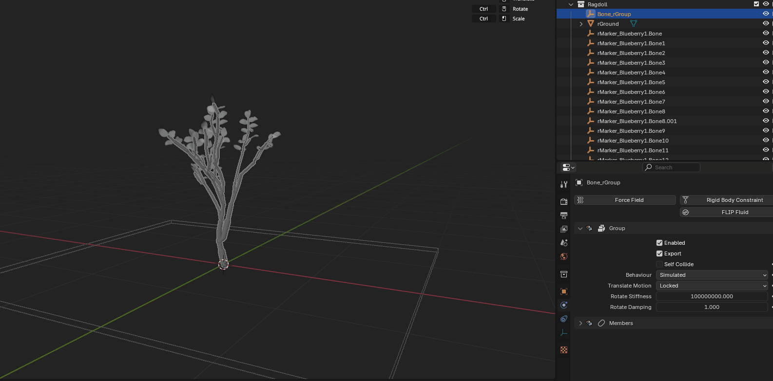Open the Output properties tab
This screenshot has height=381, width=773.
pos(564,215)
